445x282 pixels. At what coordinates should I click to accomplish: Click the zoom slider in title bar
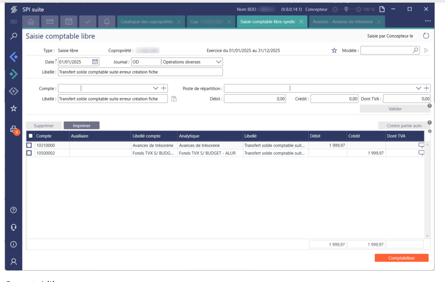(x=346, y=9)
